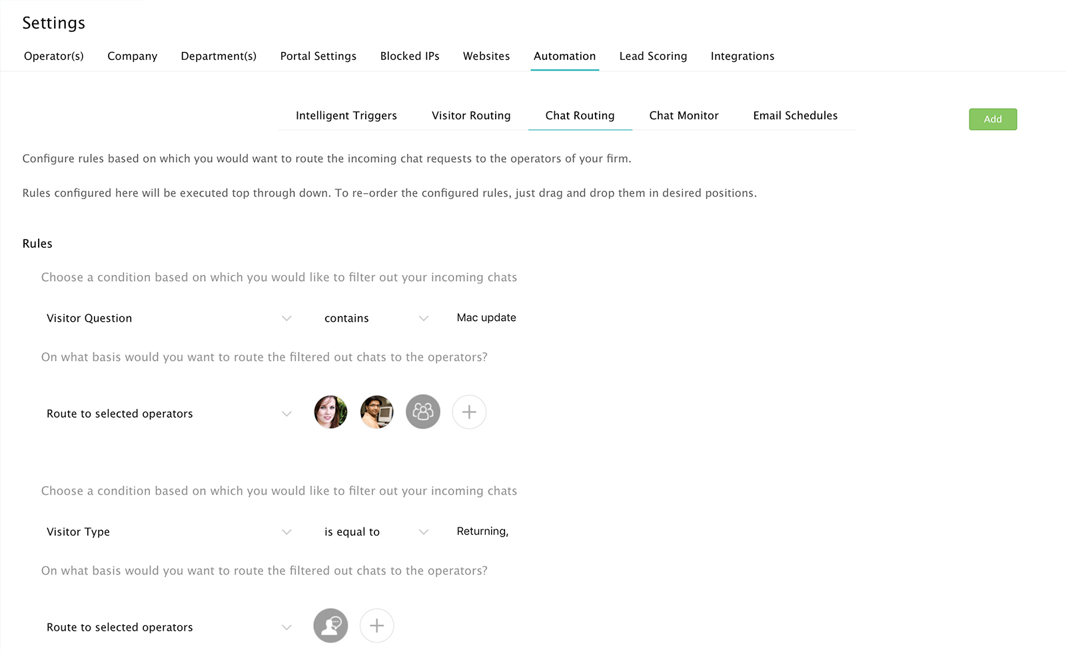Go to the Department(s) tab
The height and width of the screenshot is (666, 1066).
[219, 56]
